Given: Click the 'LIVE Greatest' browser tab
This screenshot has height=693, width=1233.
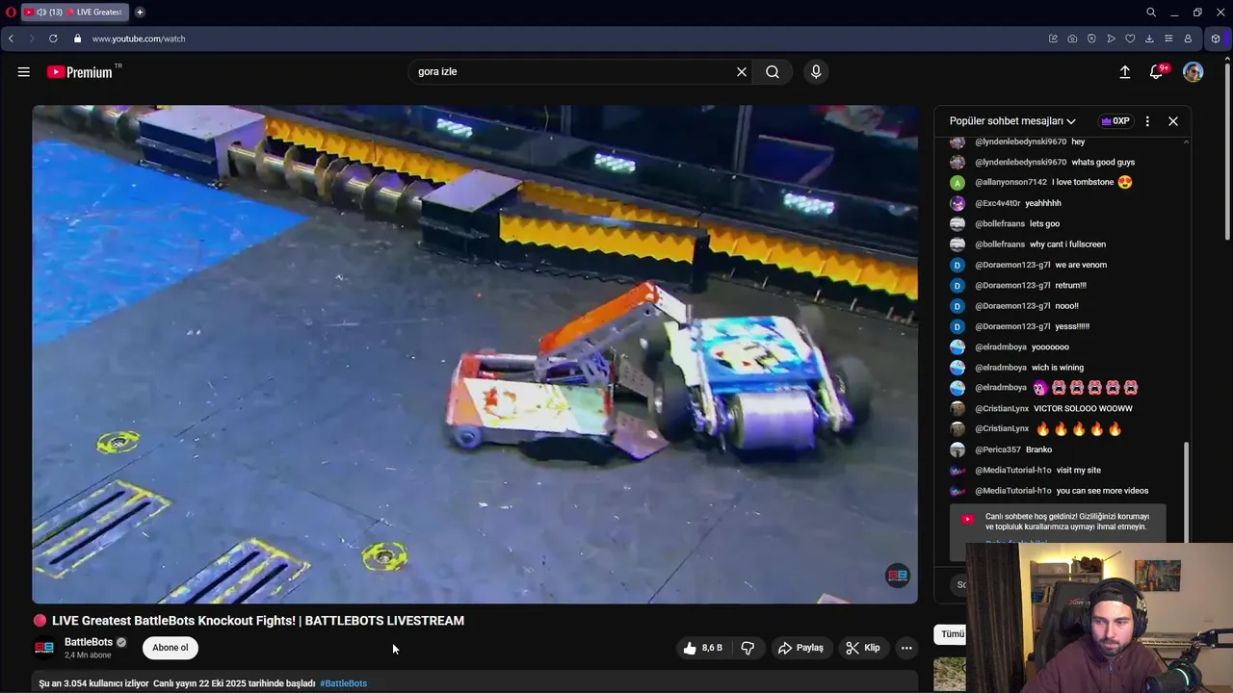Looking at the screenshot, I should [75, 13].
